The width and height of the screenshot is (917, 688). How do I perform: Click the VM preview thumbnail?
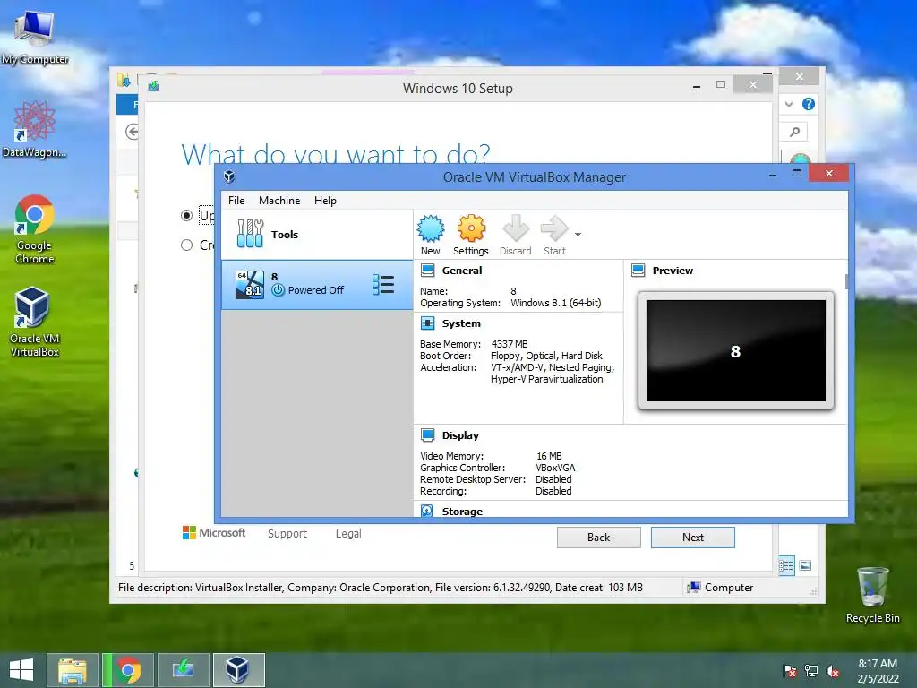coord(736,350)
